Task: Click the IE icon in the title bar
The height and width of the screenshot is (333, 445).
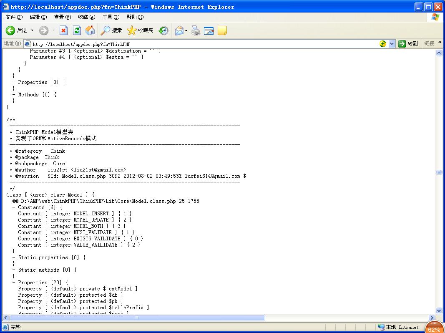Action: pyautogui.click(x=6, y=7)
